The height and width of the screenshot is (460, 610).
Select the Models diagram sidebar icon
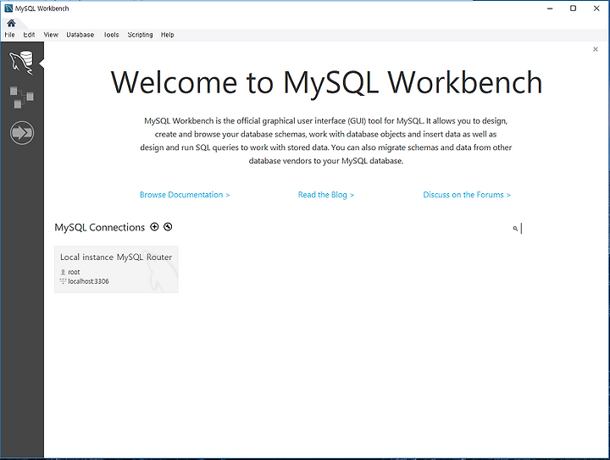[x=22, y=97]
